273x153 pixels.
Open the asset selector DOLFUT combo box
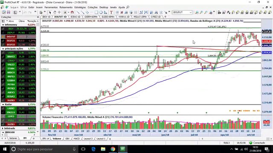click(x=182, y=12)
